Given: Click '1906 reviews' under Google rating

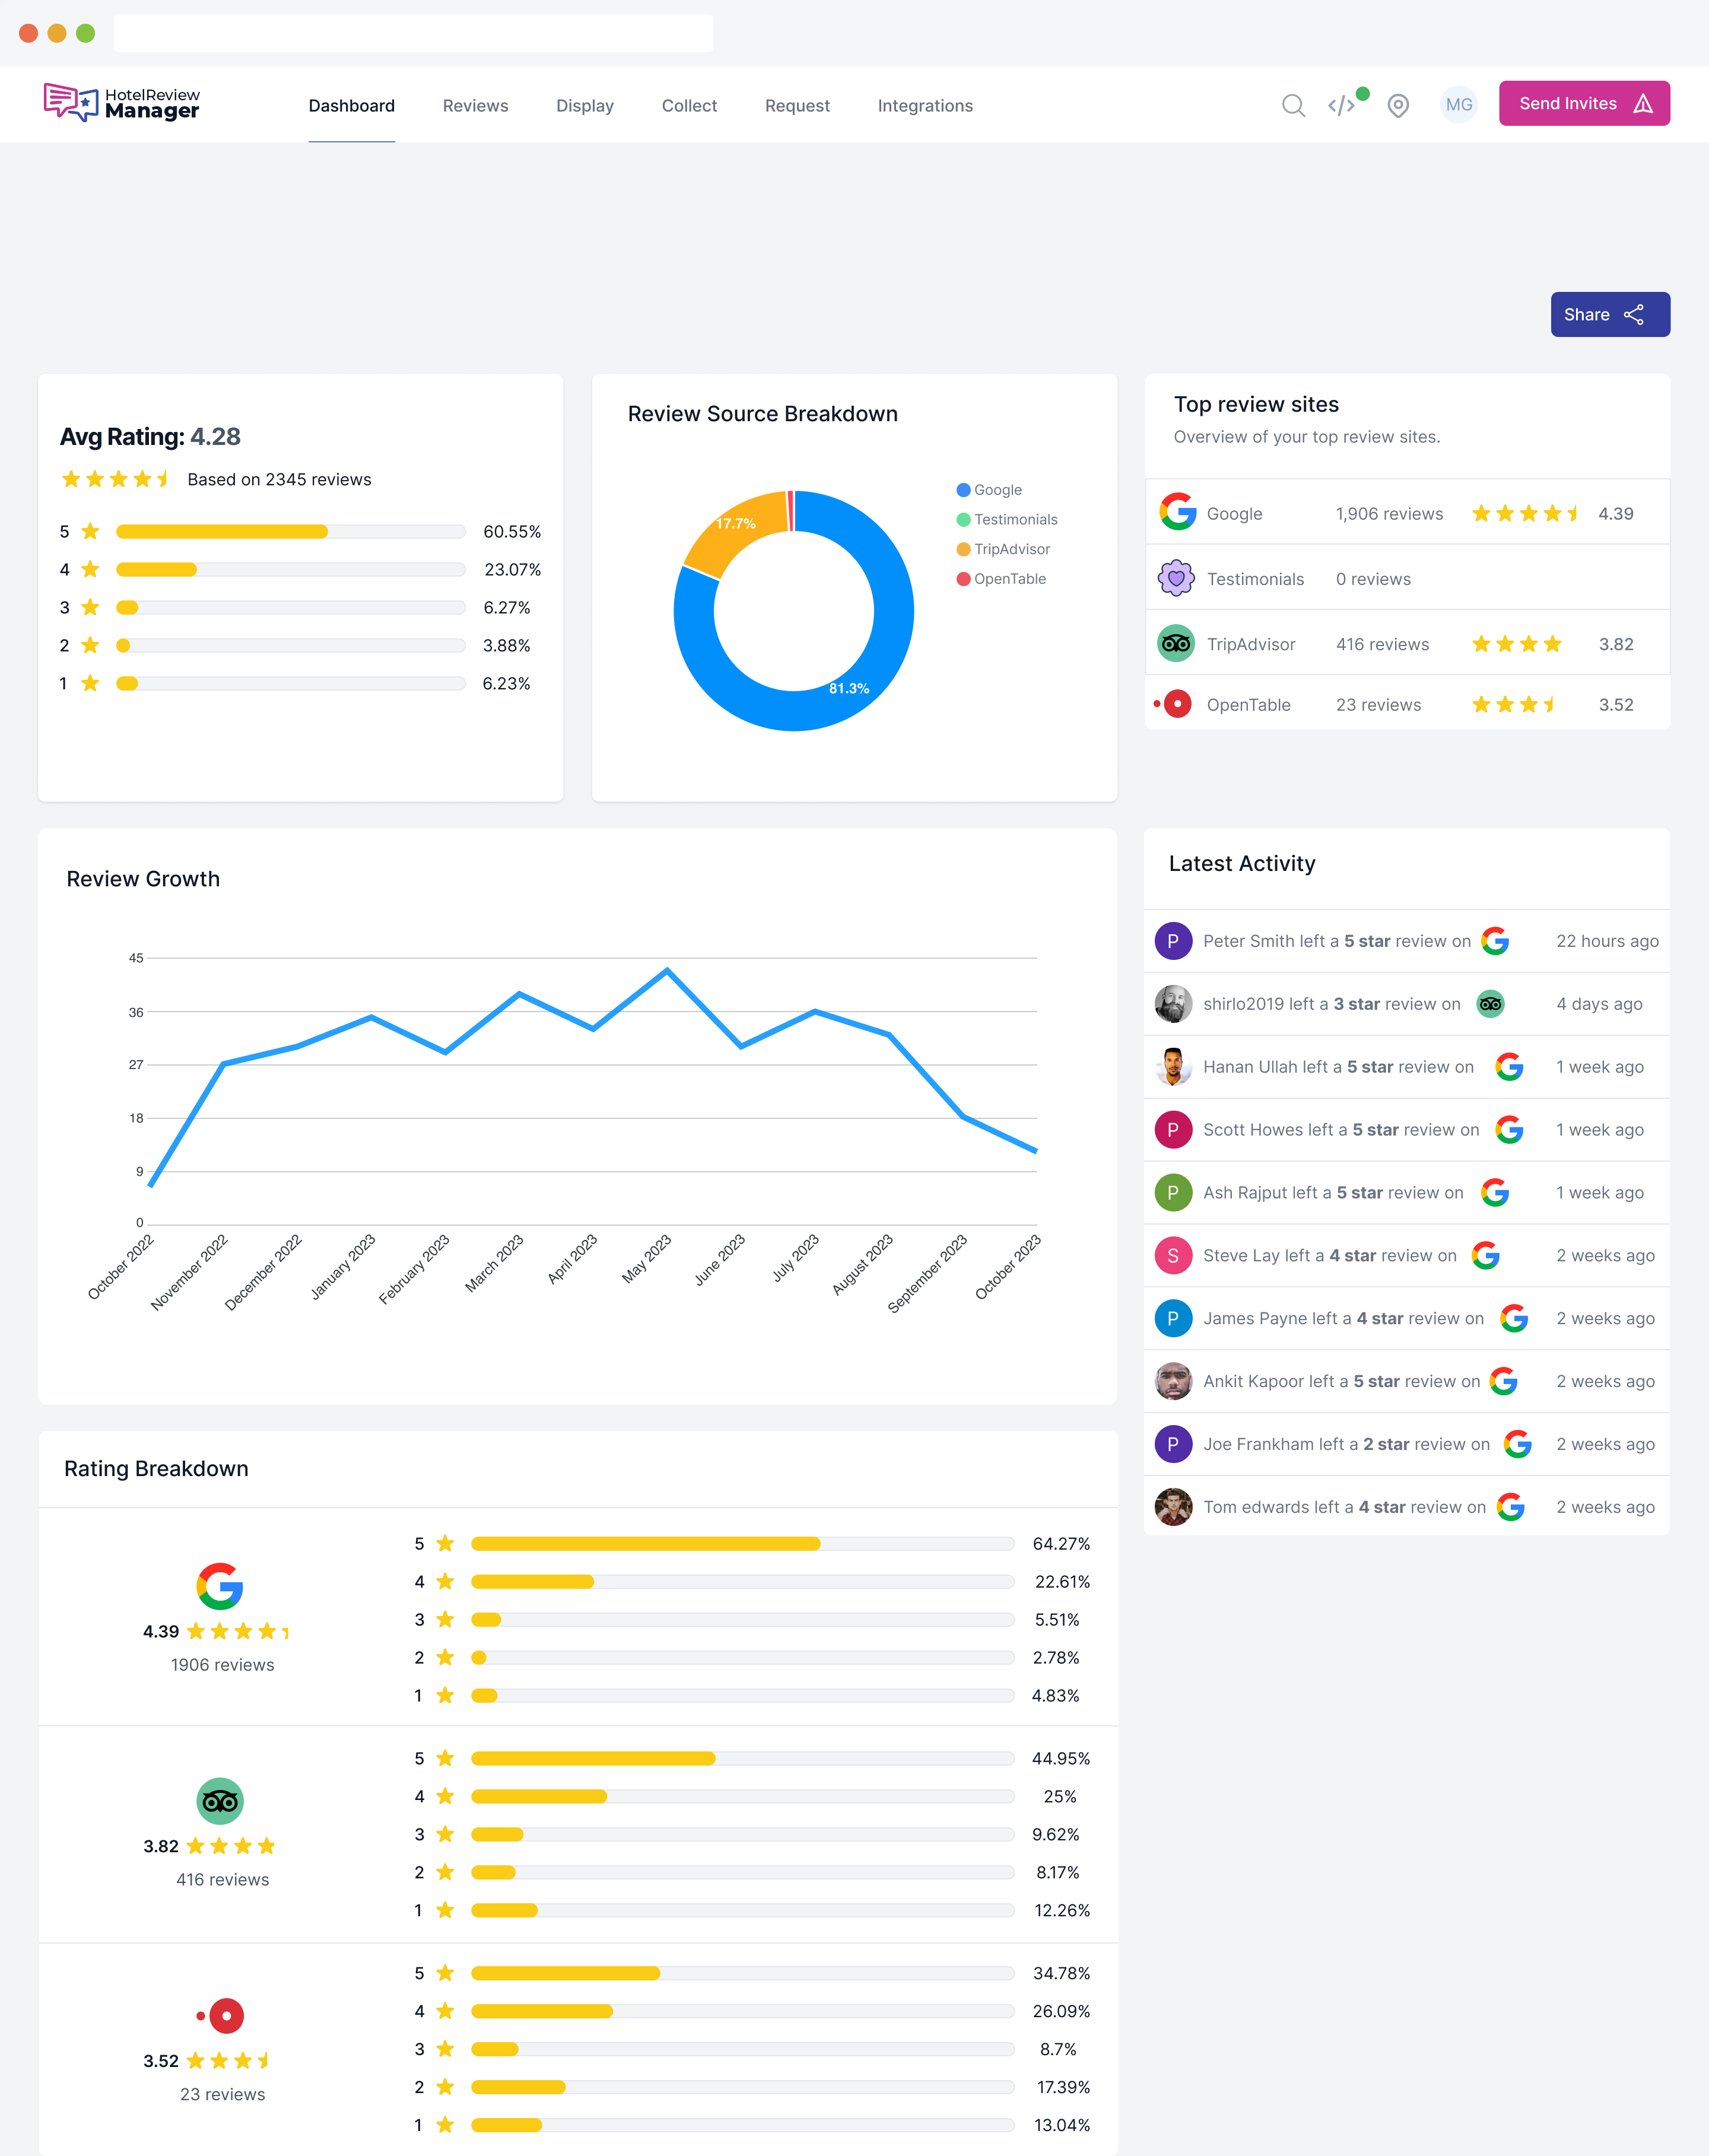Looking at the screenshot, I should (222, 1664).
